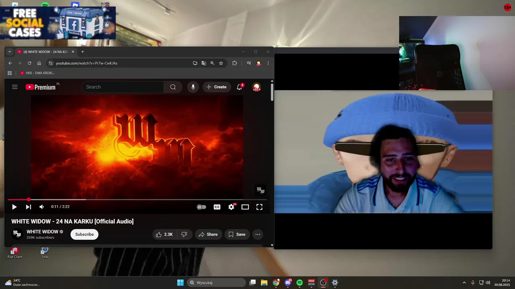This screenshot has height=289, width=515.
Task: Switch the player to theater mode
Action: pos(245,207)
